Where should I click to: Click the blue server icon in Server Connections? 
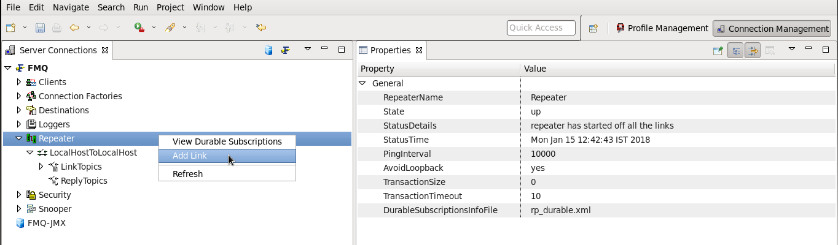(268, 50)
